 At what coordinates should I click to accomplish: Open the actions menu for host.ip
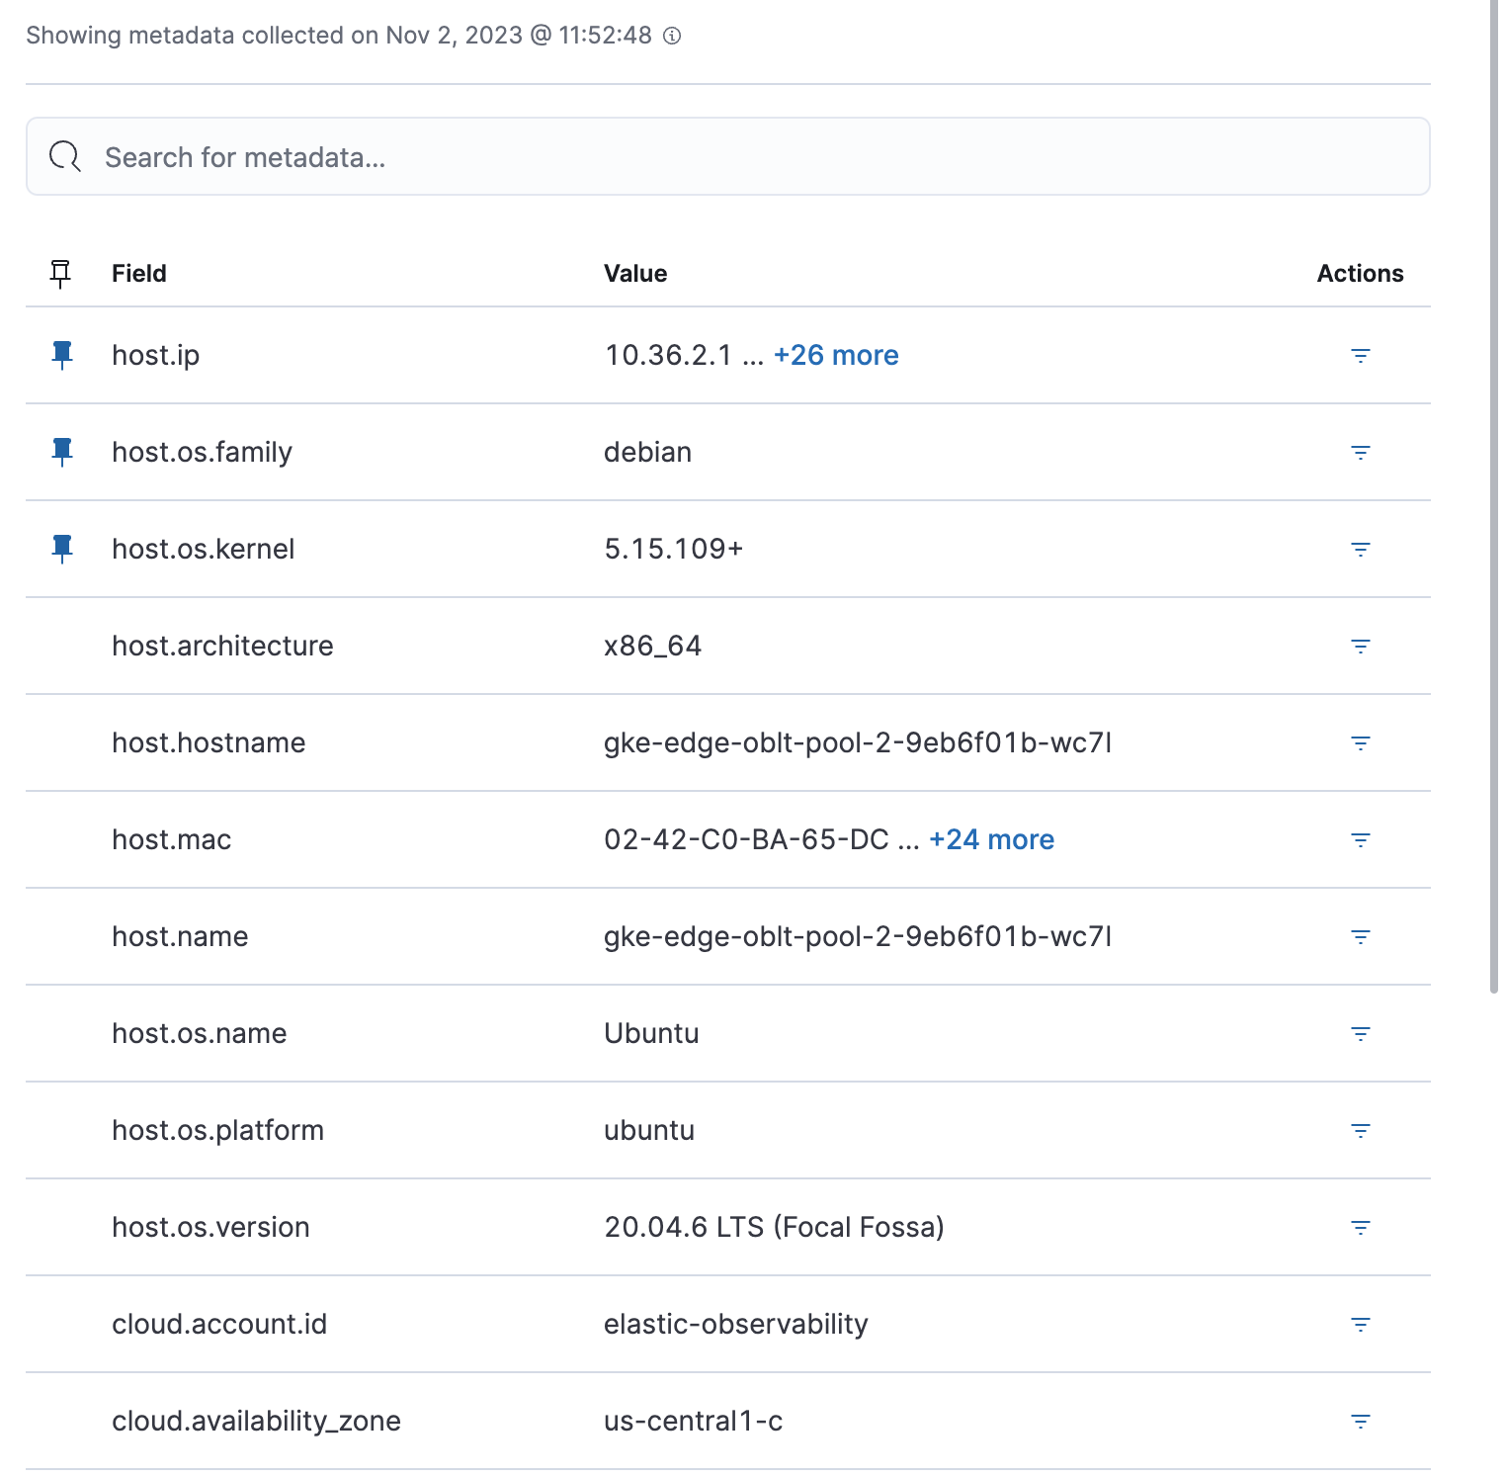coord(1361,355)
